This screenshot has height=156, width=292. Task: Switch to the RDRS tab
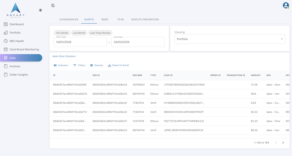(x=105, y=19)
